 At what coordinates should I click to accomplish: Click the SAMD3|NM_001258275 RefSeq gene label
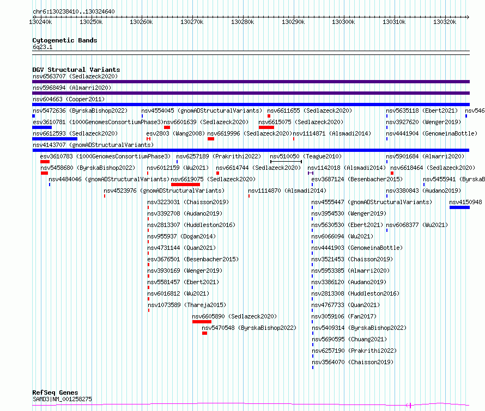(62, 399)
